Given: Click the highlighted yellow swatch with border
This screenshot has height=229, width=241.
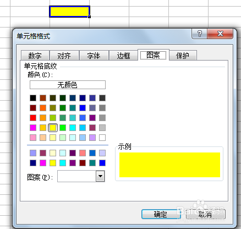Looking at the screenshot, I should pos(53,128).
